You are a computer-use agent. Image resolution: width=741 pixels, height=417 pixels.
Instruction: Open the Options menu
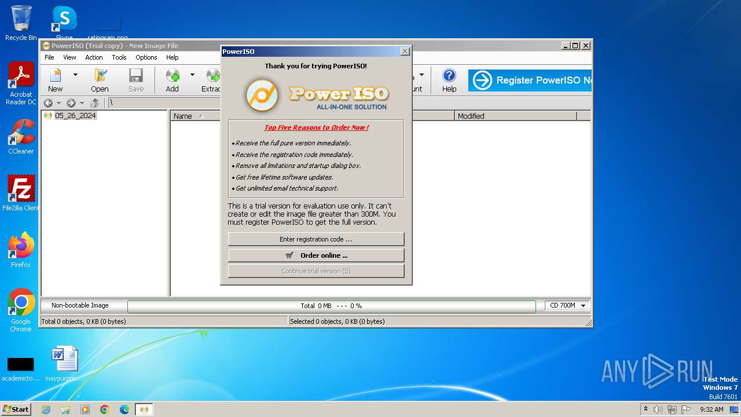(146, 57)
